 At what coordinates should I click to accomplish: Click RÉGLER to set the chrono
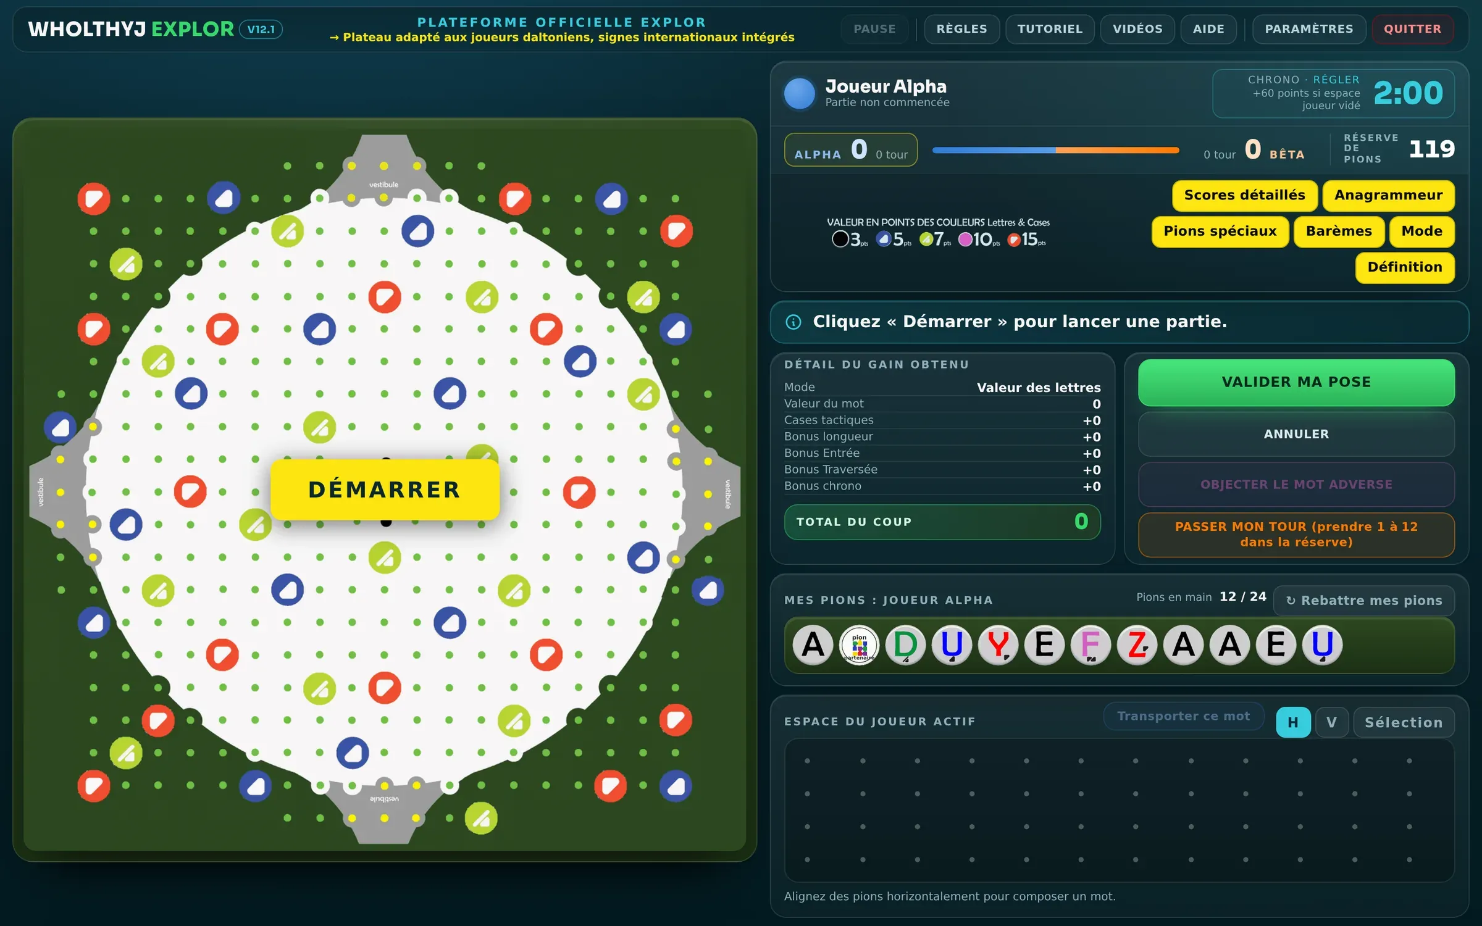pyautogui.click(x=1336, y=80)
